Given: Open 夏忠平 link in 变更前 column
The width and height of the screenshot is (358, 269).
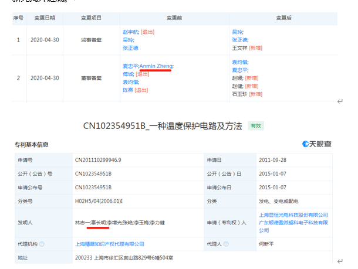Looking at the screenshot, I should (x=130, y=66).
